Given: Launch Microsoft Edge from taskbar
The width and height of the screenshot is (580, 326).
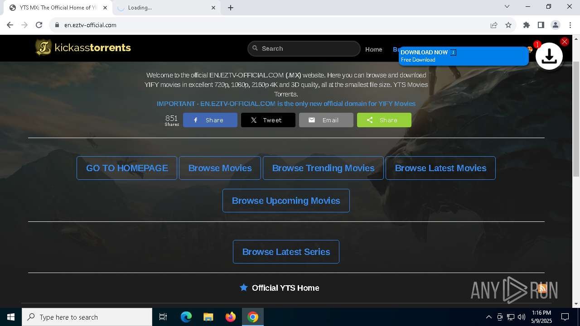Looking at the screenshot, I should (186, 317).
